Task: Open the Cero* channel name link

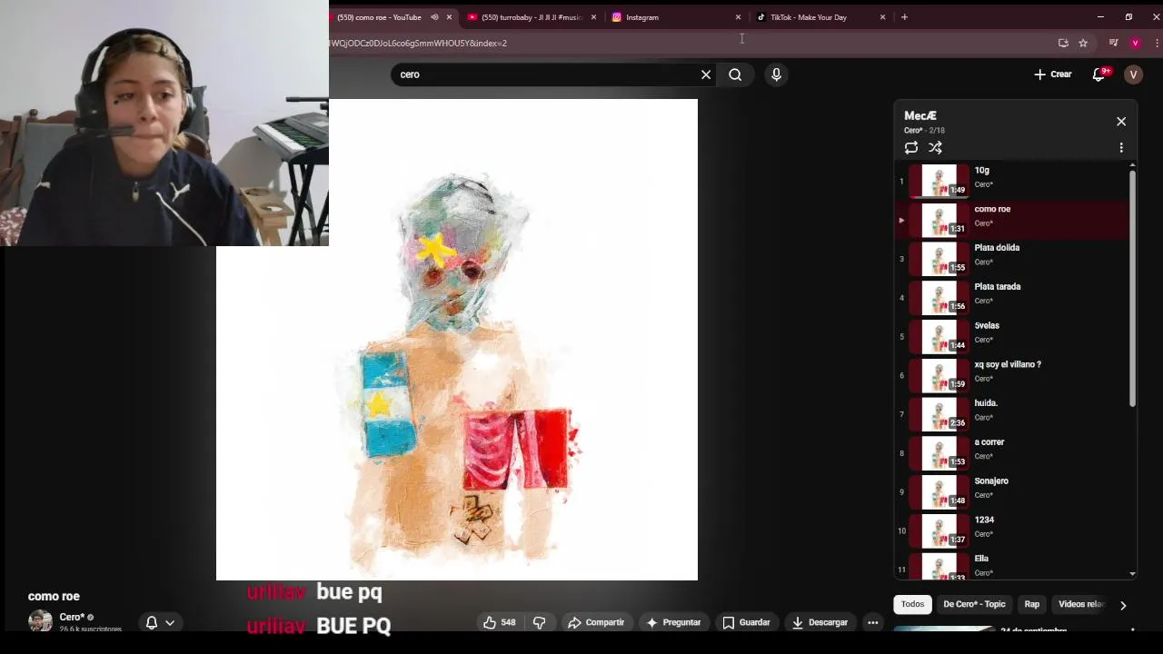Action: coord(72,617)
